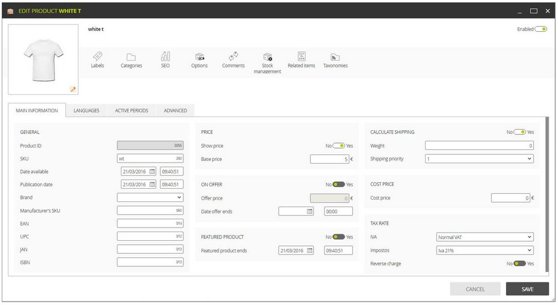Open calendar picker for Date available
The width and height of the screenshot is (558, 305).
point(152,171)
